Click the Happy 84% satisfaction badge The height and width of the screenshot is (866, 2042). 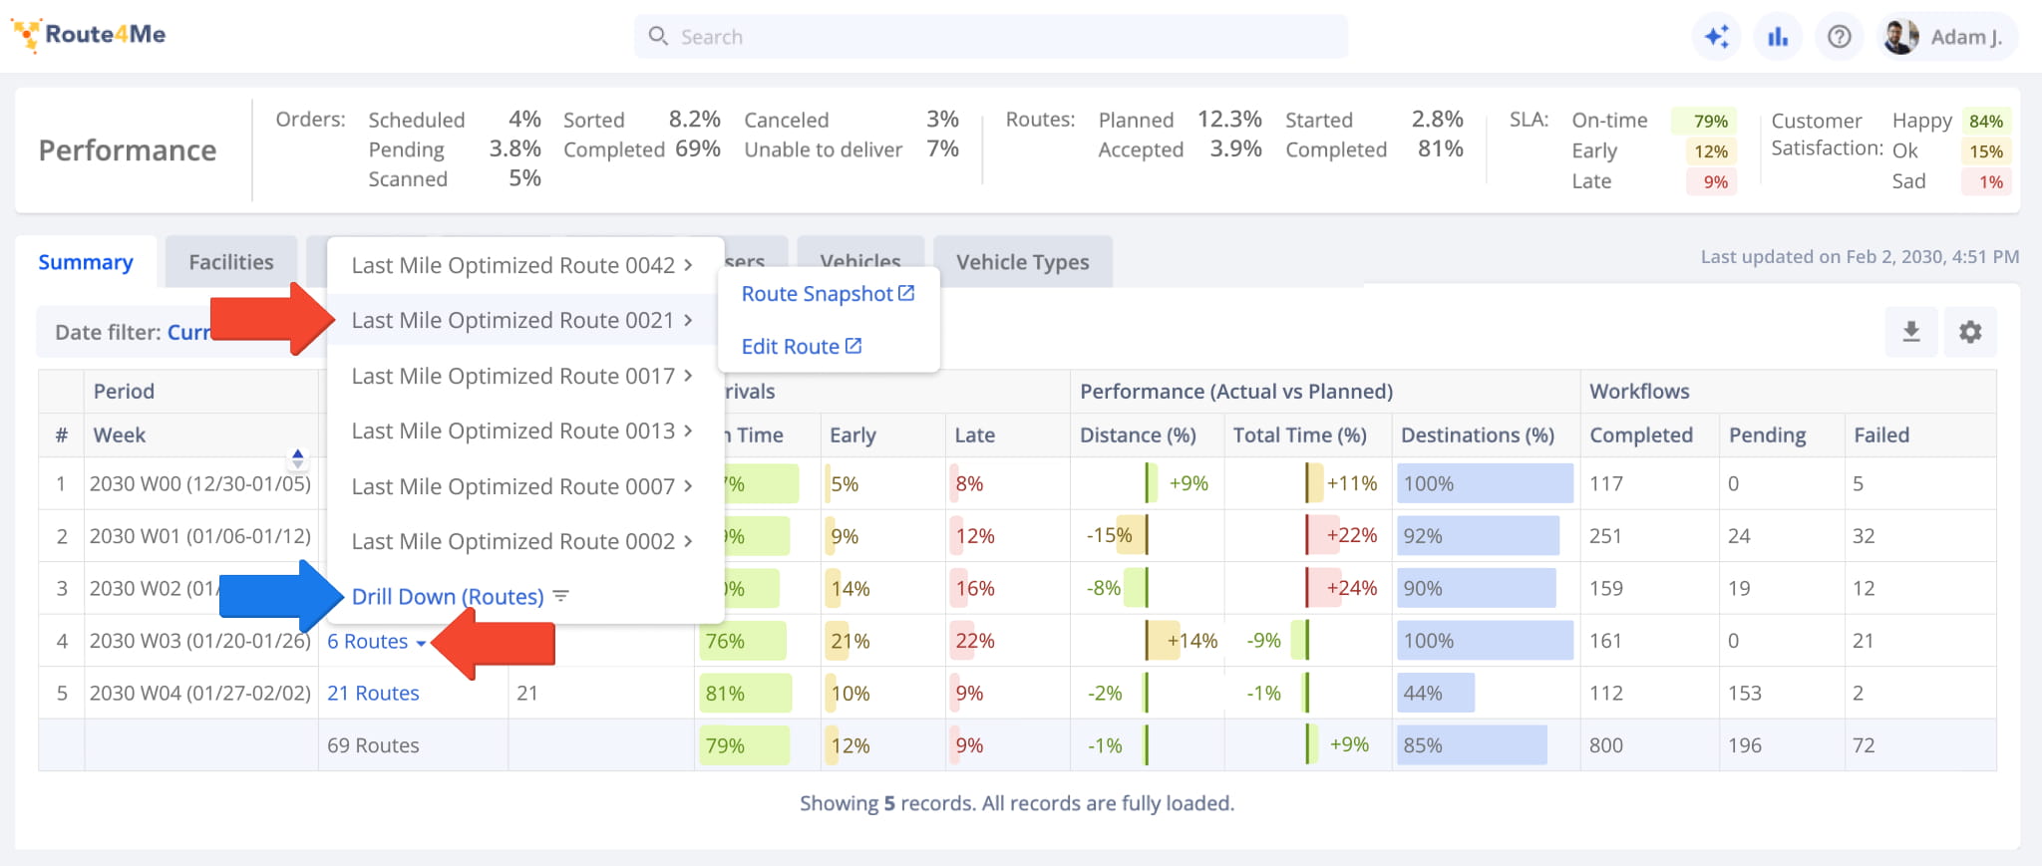click(x=1986, y=121)
